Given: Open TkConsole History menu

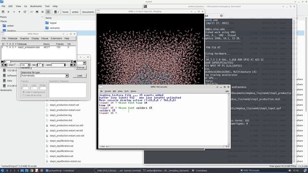Looking at the screenshot, I should click(x=133, y=91).
